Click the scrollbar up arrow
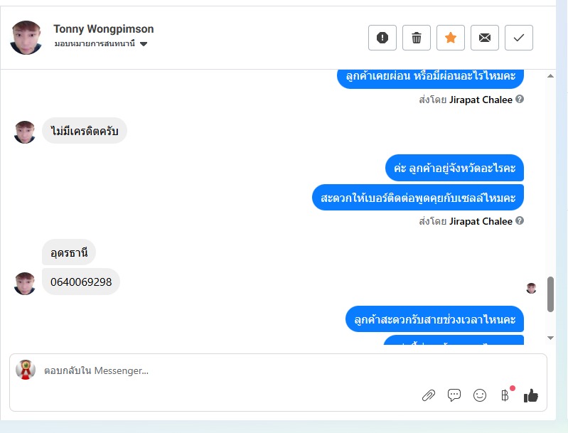Image resolution: width=568 pixels, height=433 pixels. click(x=550, y=76)
